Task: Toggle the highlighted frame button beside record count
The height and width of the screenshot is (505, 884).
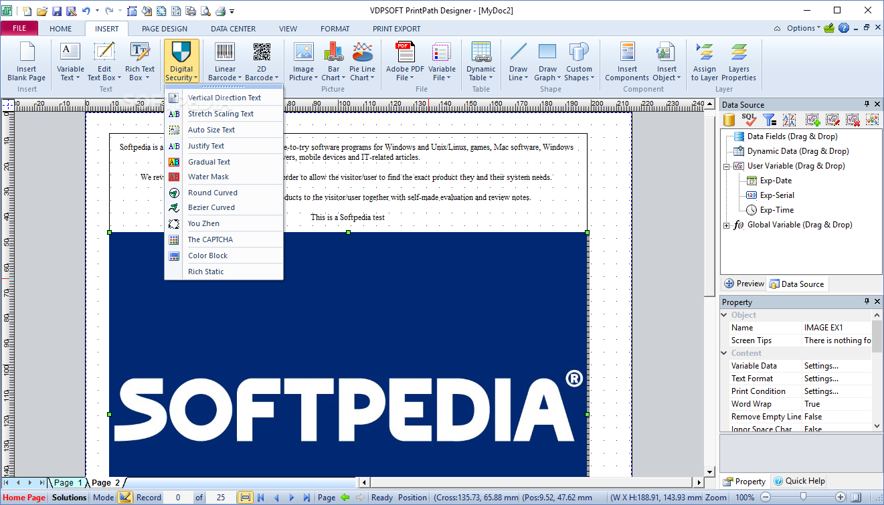Action: click(246, 498)
